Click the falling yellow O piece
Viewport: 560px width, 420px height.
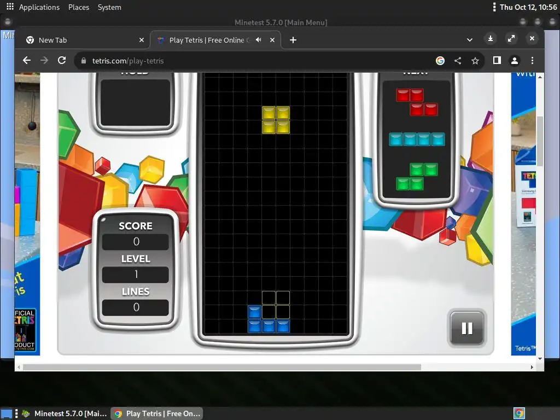click(276, 120)
